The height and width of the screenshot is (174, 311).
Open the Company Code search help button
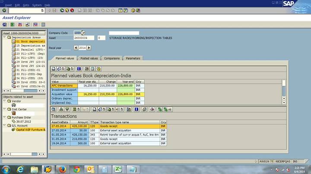[83, 33]
